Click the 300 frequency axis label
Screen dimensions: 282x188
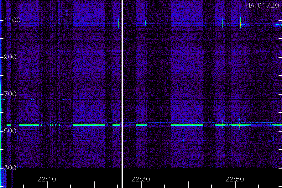click(x=10, y=168)
